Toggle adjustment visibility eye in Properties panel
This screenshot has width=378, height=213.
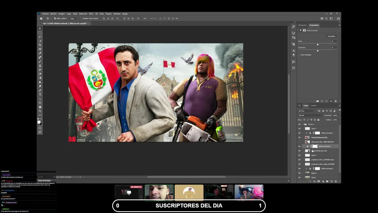point(331,101)
